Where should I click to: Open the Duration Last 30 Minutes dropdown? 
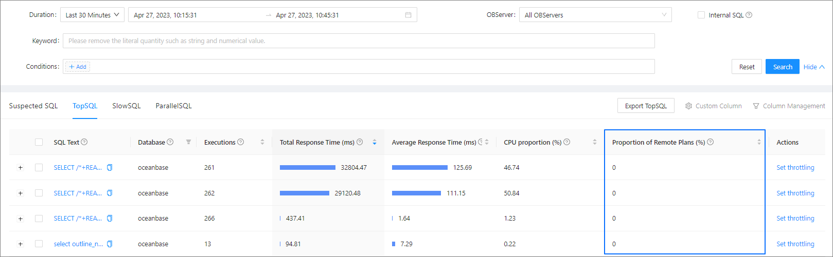point(92,15)
